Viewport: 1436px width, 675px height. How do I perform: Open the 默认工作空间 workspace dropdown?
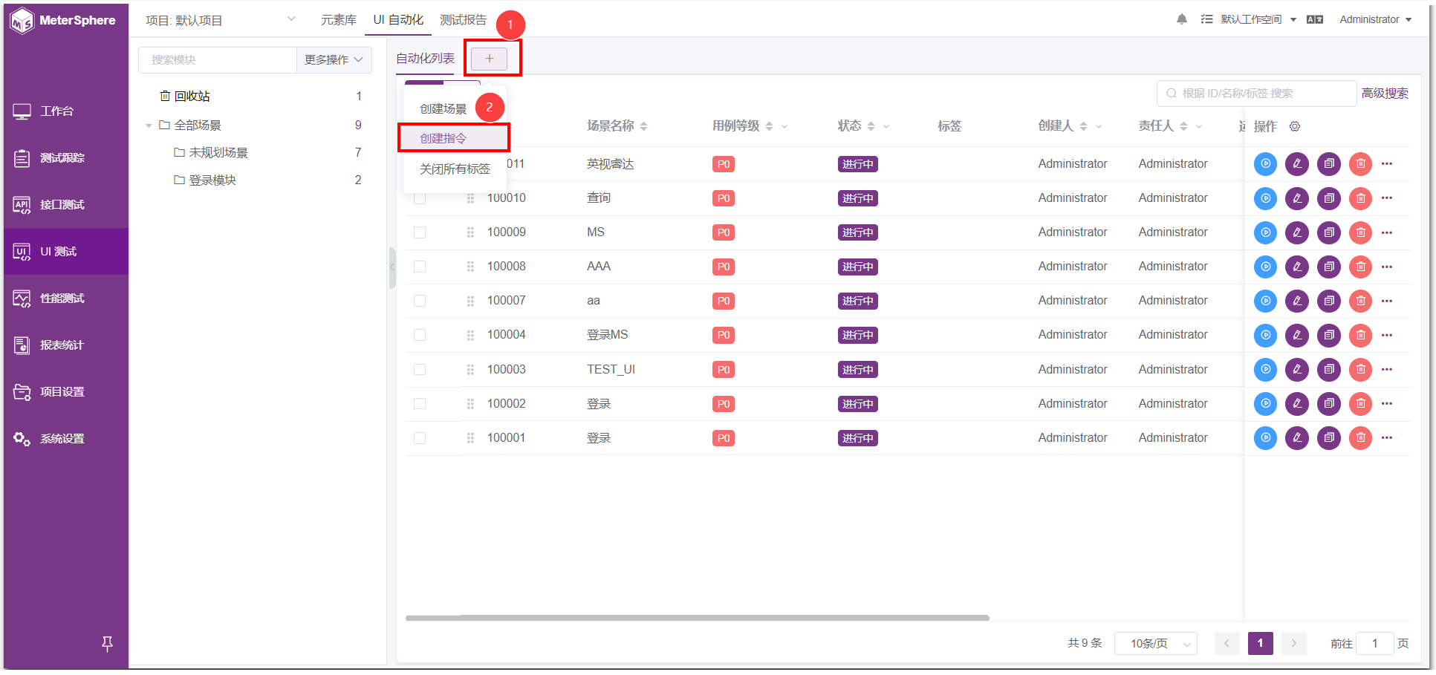(1258, 19)
